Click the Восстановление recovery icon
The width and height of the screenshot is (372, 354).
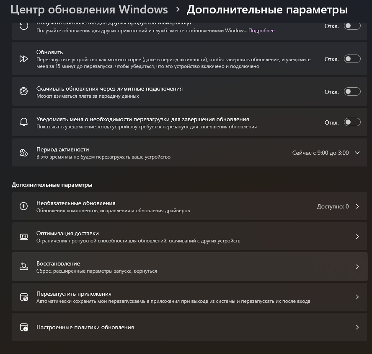tap(24, 267)
